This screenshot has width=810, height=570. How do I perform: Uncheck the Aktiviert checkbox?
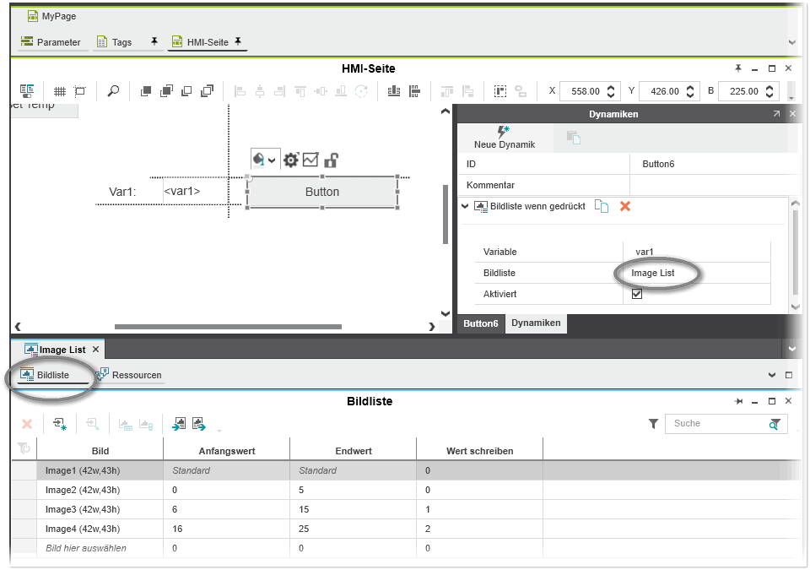(637, 294)
